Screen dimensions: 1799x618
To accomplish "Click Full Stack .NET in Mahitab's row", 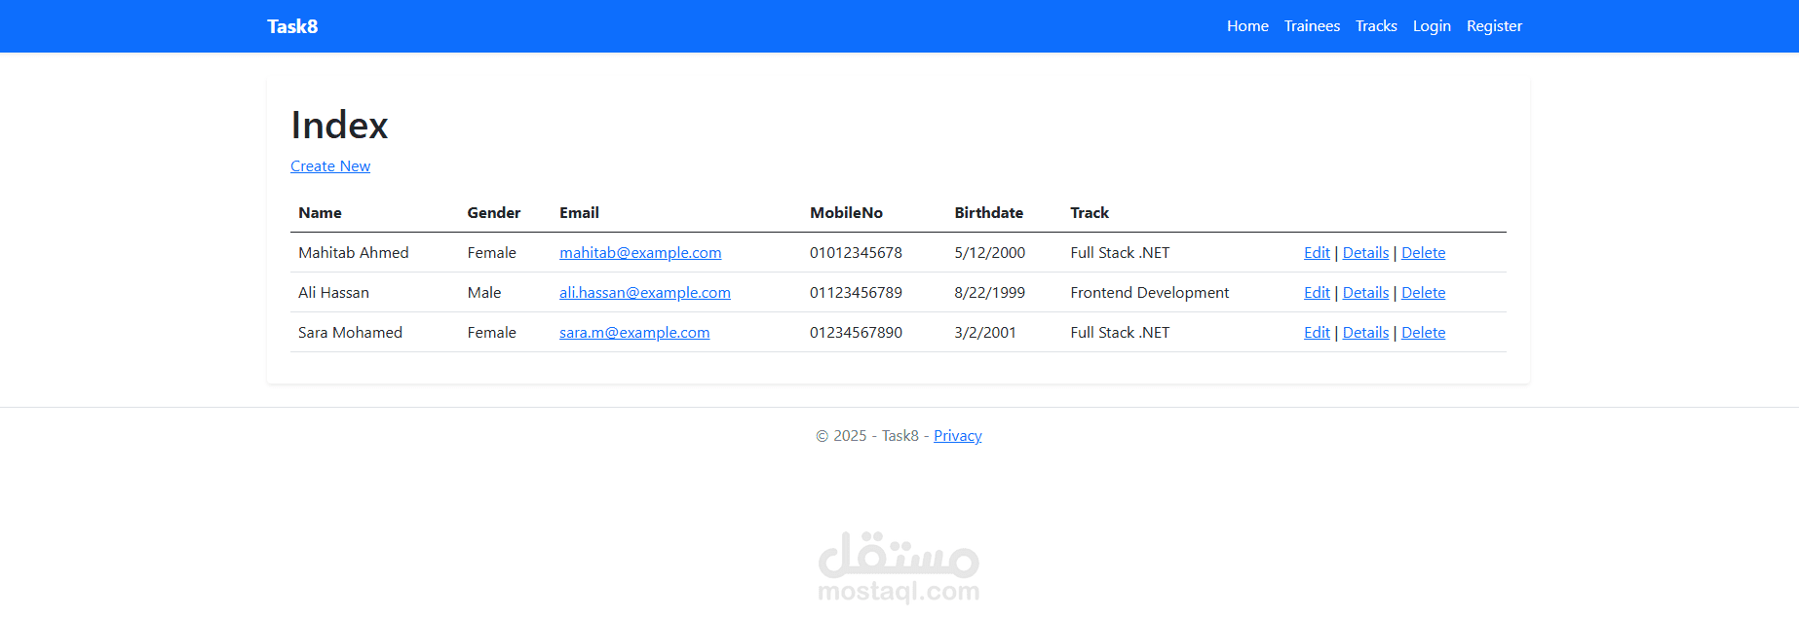I will point(1120,253).
